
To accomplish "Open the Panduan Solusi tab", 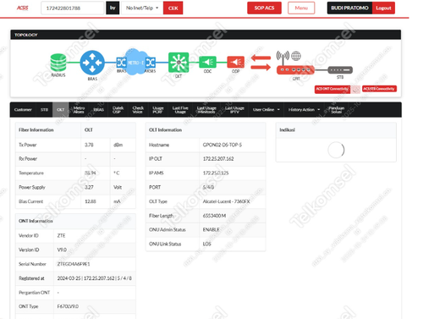I will (x=337, y=110).
